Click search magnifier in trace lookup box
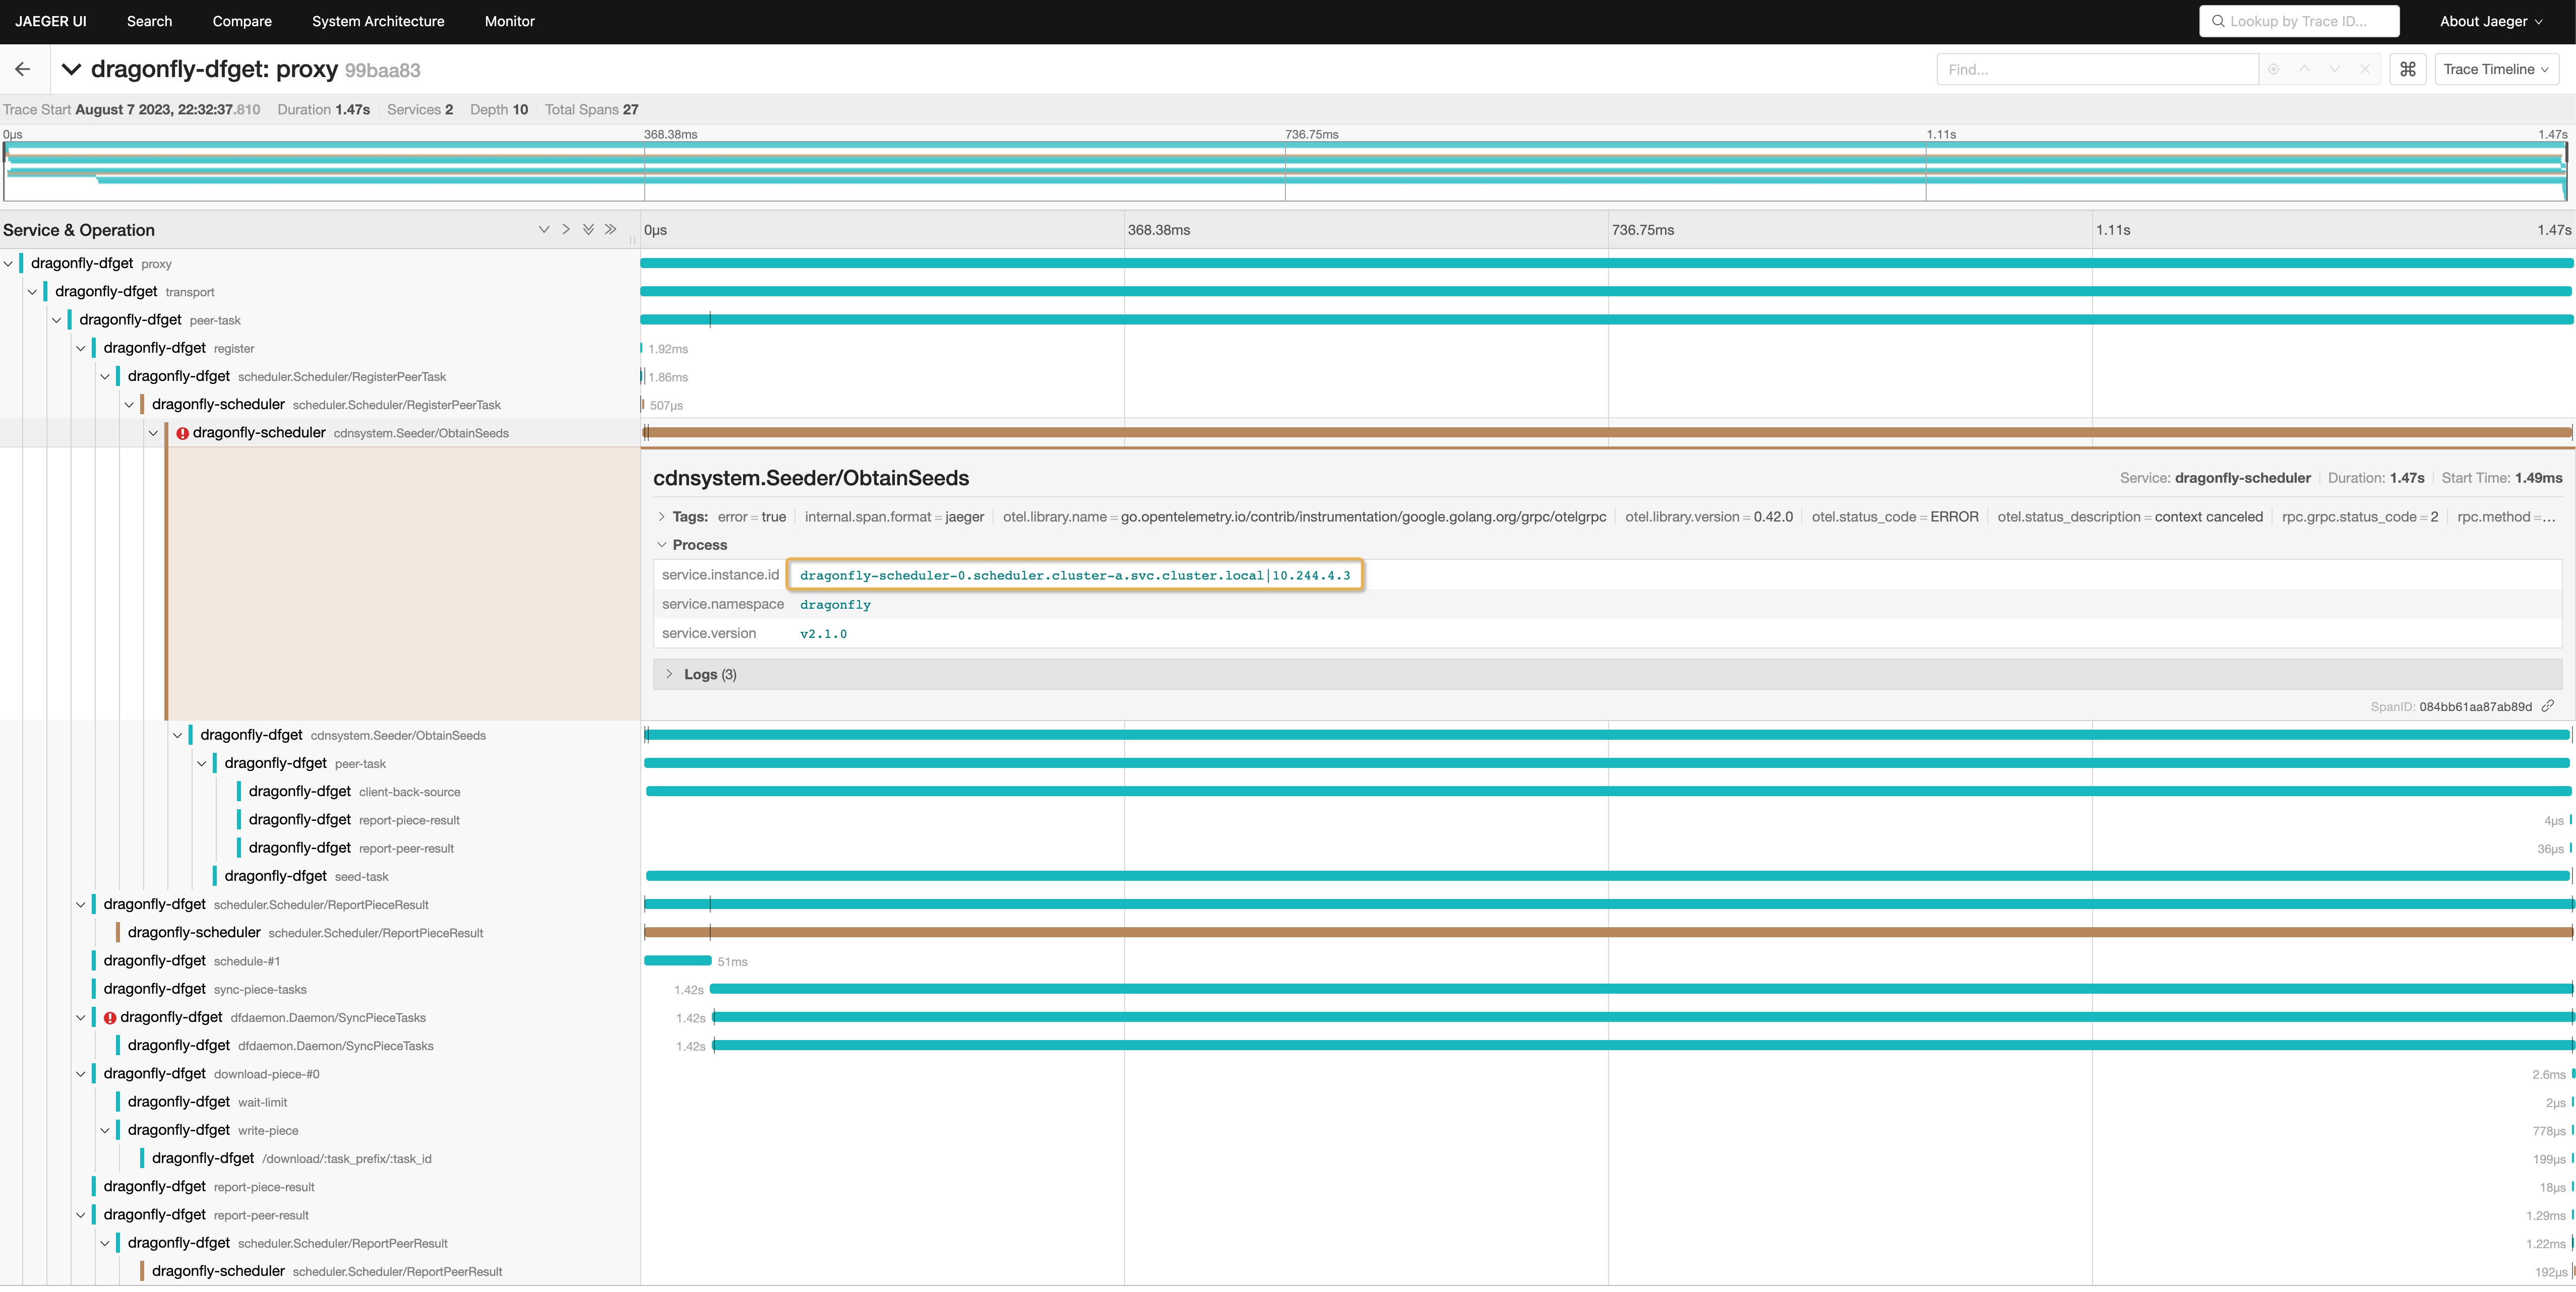The height and width of the screenshot is (1292, 2576). click(x=2218, y=21)
